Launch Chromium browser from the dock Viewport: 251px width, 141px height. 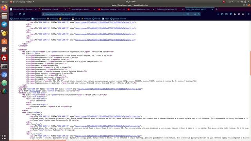point(4,75)
